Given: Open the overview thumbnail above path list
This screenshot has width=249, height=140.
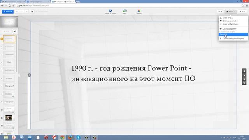Looking at the screenshot, I should [x=9, y=22].
